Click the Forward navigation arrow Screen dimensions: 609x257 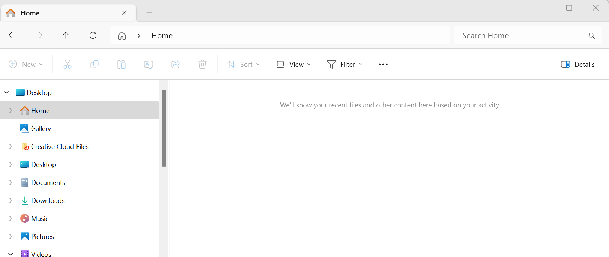pos(39,35)
